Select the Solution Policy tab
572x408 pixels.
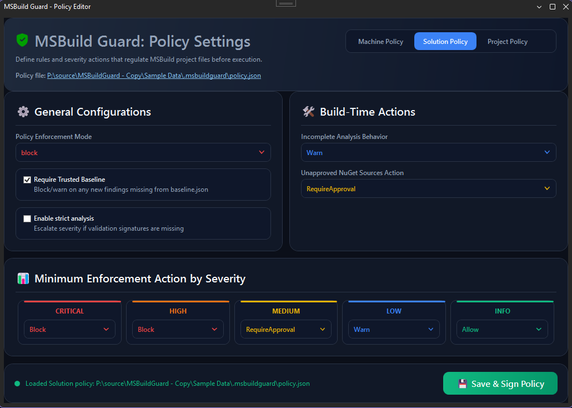point(445,41)
